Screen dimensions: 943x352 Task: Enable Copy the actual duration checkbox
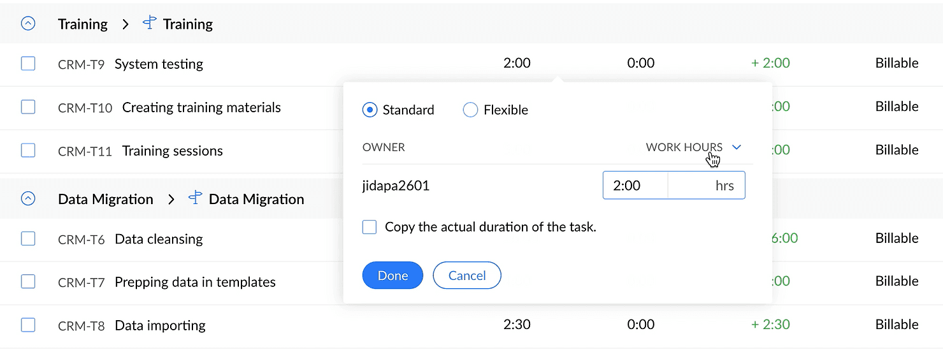click(x=370, y=226)
